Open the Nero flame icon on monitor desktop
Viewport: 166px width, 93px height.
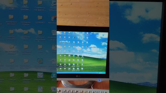coord(74,37)
